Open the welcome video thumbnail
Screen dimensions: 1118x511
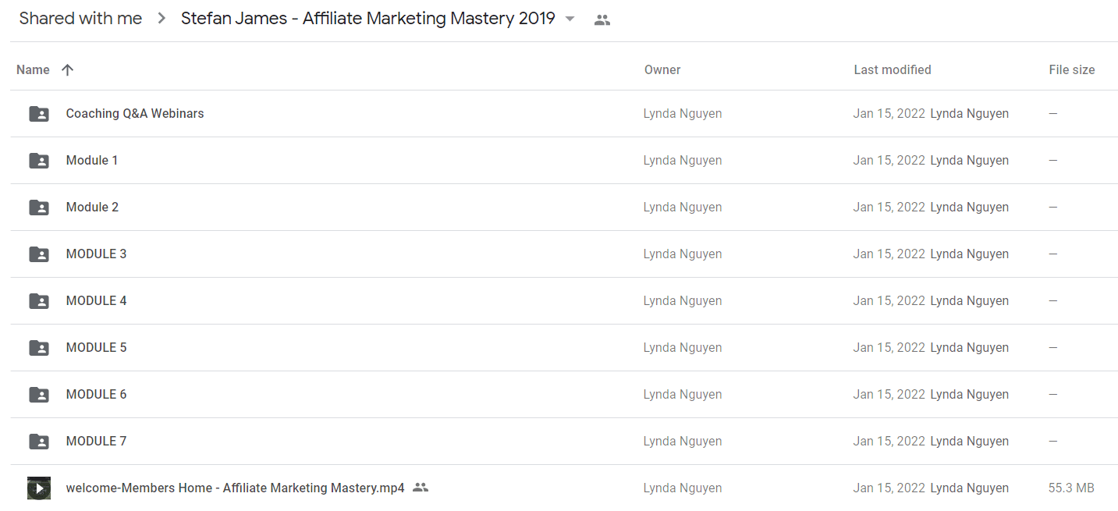39,488
